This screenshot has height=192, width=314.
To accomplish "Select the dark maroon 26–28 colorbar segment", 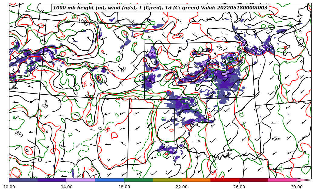I will coord(253,180).
